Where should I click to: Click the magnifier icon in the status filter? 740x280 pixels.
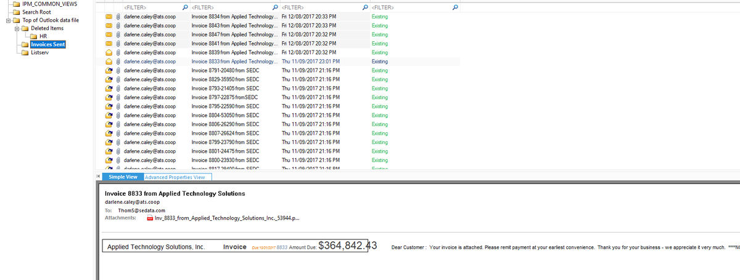pos(455,7)
